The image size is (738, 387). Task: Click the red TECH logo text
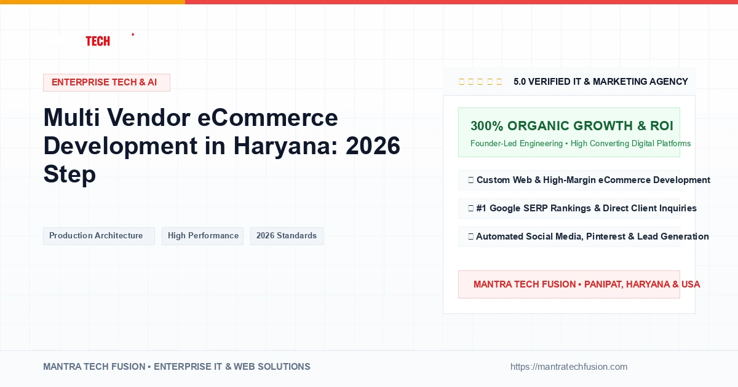pyautogui.click(x=98, y=41)
